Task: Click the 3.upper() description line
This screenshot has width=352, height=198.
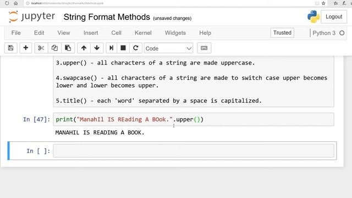Action: coord(155,63)
